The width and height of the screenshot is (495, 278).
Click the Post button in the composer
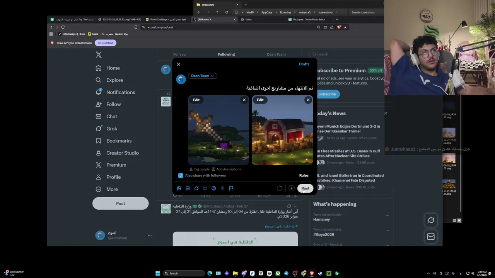[x=305, y=188]
